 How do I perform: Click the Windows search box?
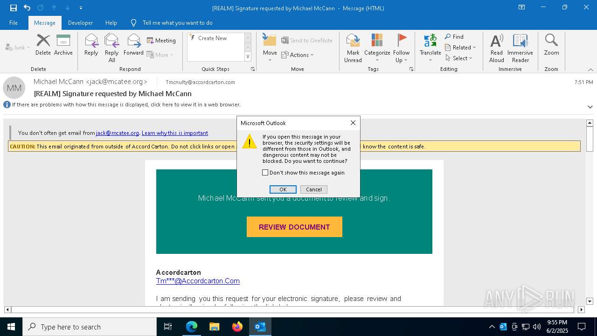(x=90, y=327)
